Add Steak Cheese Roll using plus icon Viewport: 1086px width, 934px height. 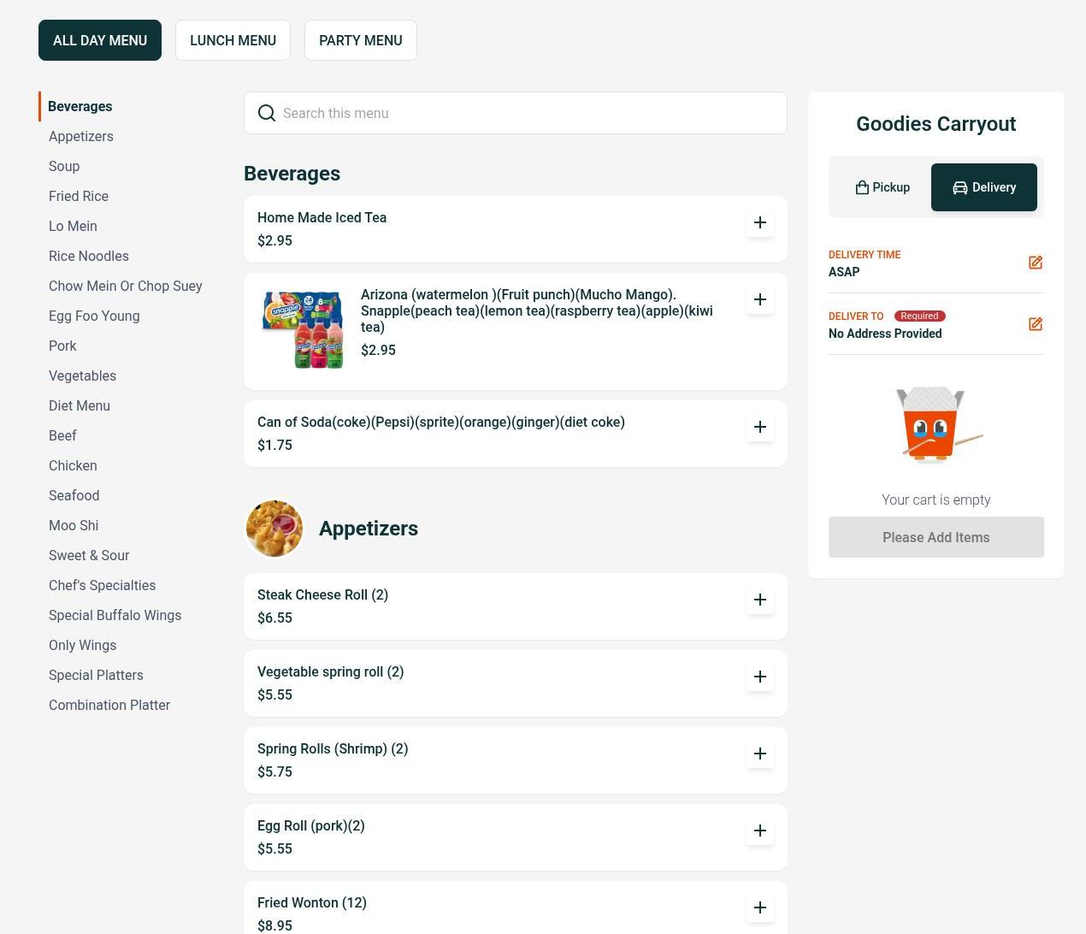[759, 600]
